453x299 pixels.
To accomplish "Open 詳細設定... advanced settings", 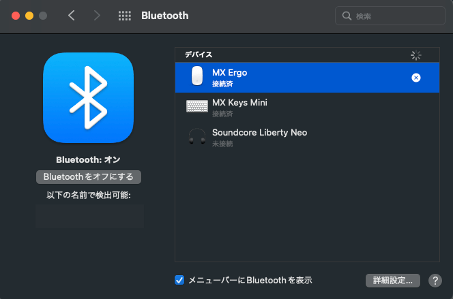I will 392,280.
